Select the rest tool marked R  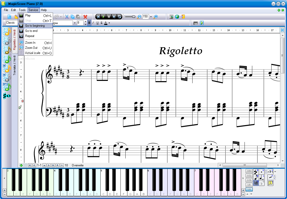(256, 172)
